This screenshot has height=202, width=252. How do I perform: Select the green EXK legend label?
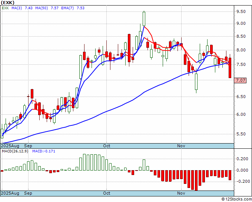pos(5,8)
